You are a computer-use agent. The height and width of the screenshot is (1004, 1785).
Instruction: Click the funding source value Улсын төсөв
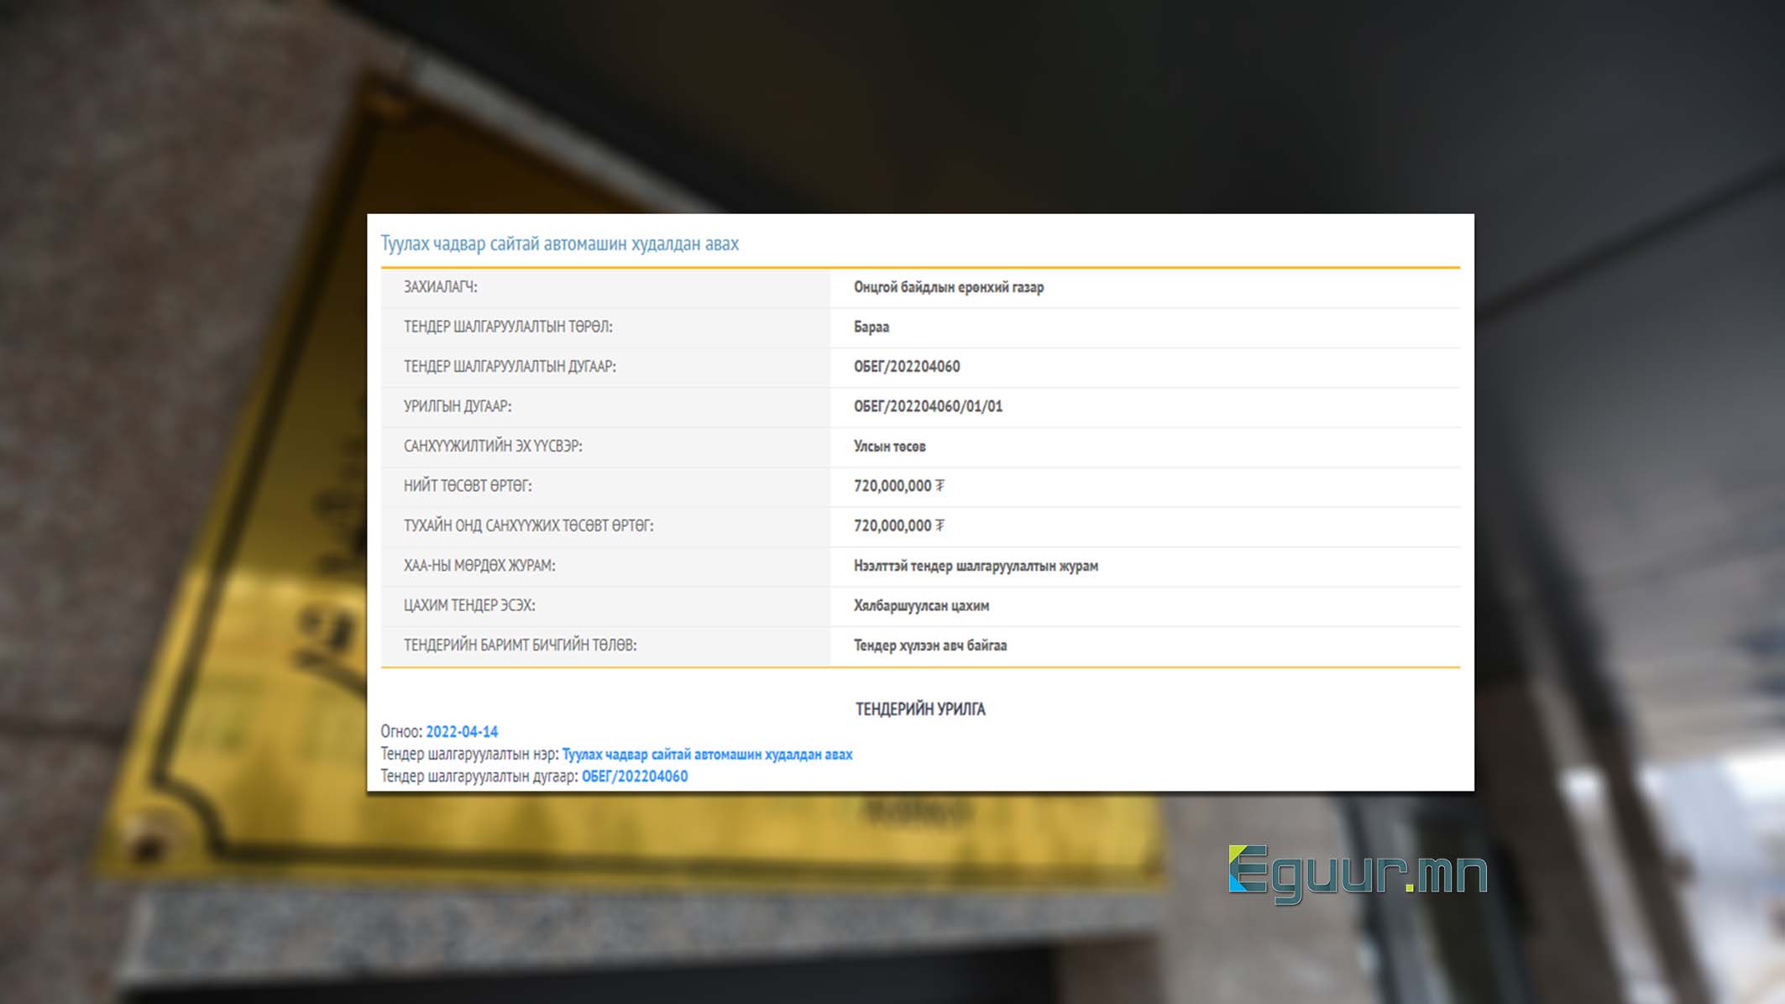[889, 446]
